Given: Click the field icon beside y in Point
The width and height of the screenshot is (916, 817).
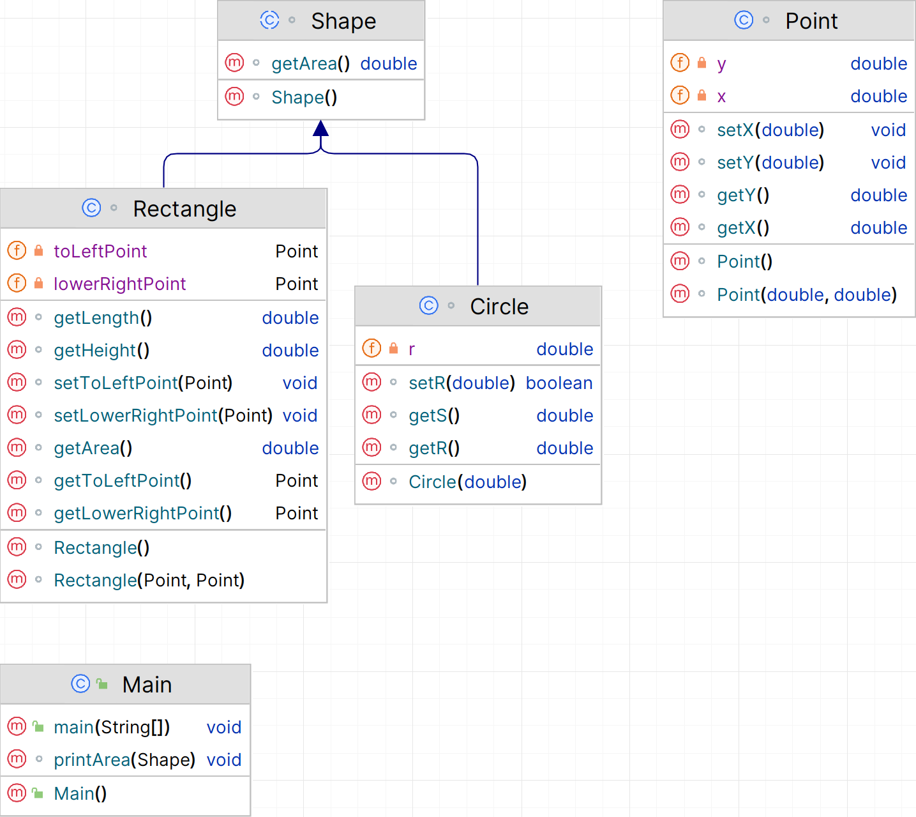Looking at the screenshot, I should tap(680, 63).
